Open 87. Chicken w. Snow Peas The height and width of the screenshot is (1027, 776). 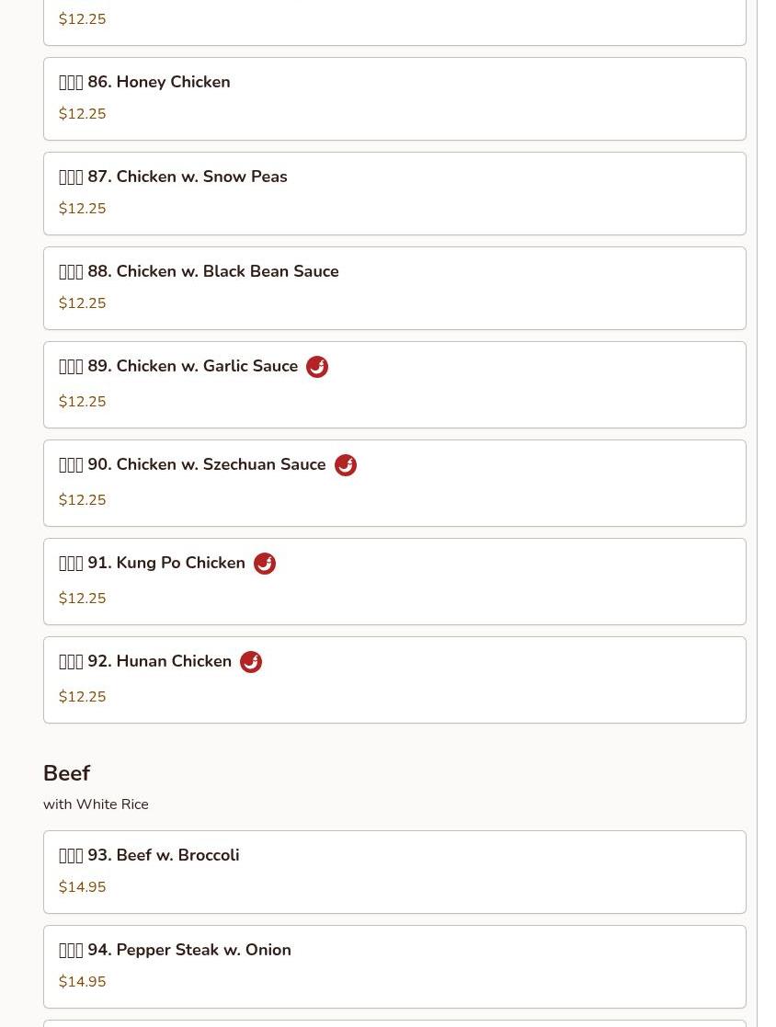pyautogui.click(x=394, y=194)
